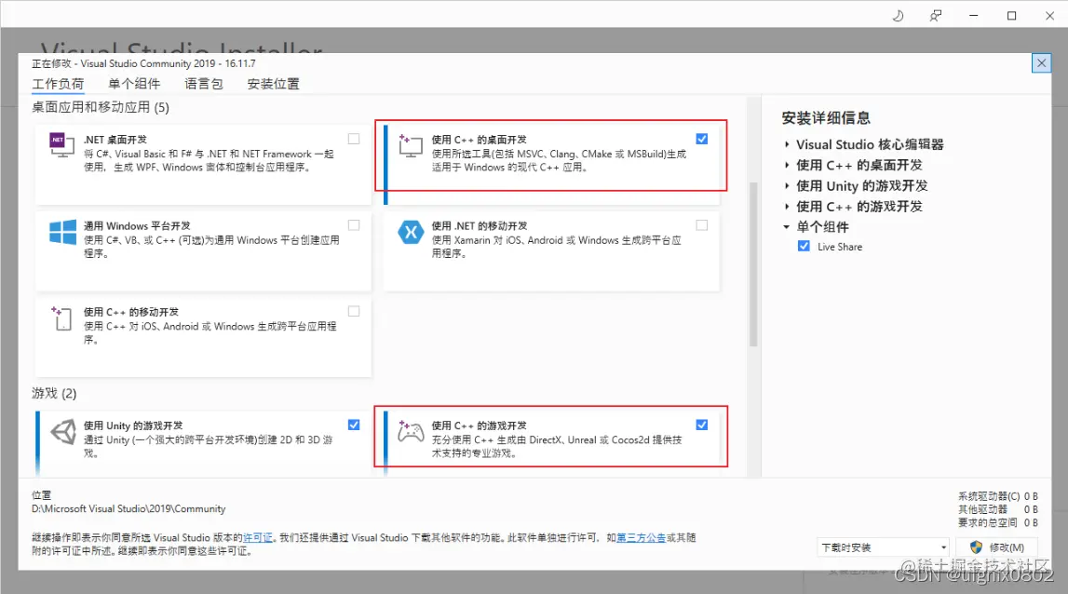Screen dimensions: 1068x594
Task: Click the 系统驱动器(C) size entry
Action: tap(998, 496)
